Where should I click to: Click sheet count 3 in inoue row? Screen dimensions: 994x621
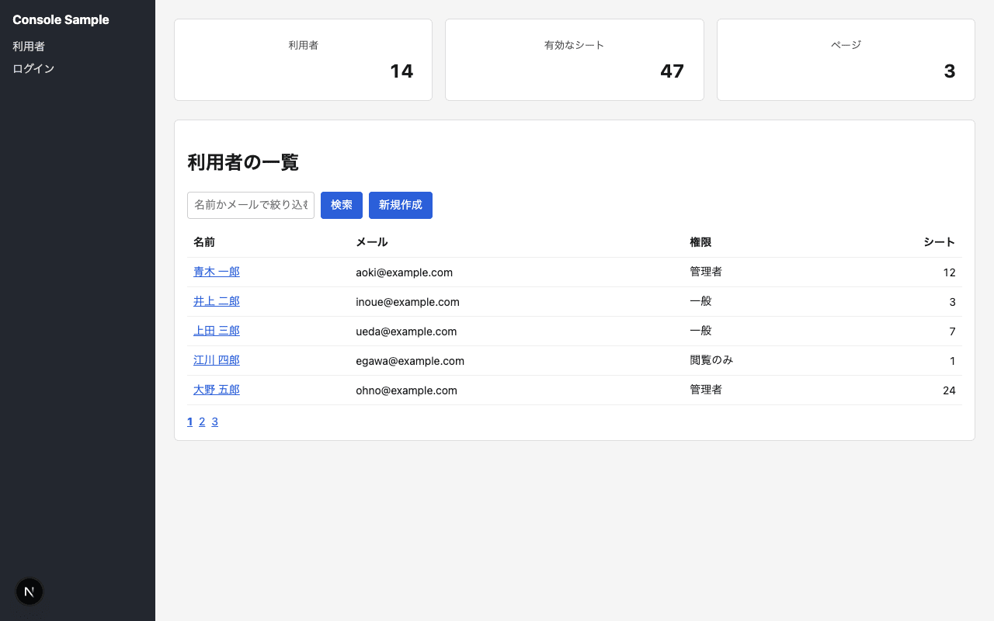pyautogui.click(x=952, y=302)
